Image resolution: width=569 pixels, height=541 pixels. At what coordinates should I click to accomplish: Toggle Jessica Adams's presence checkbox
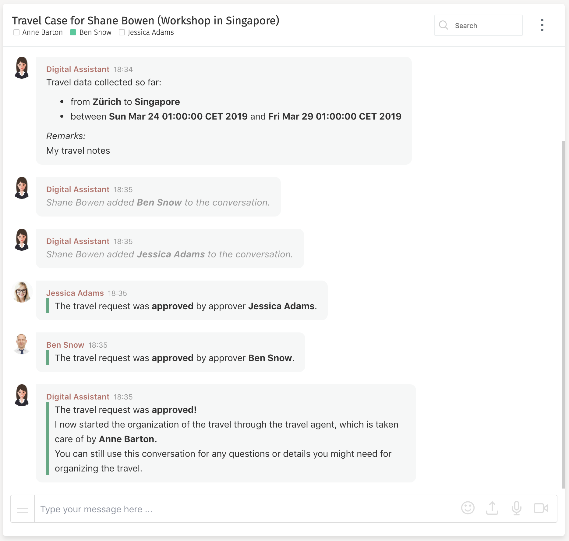(x=122, y=32)
